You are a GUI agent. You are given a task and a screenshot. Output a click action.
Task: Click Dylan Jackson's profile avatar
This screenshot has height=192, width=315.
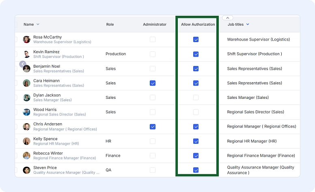26,98
